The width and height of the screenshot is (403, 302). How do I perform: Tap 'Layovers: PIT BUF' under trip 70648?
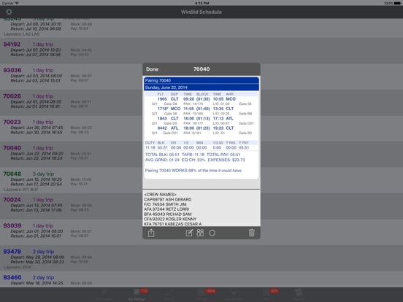tap(21, 190)
